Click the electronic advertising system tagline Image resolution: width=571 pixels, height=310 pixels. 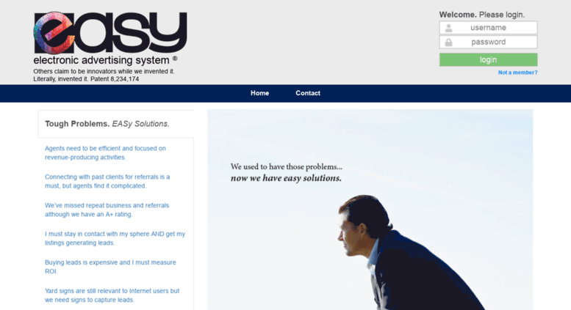101,60
